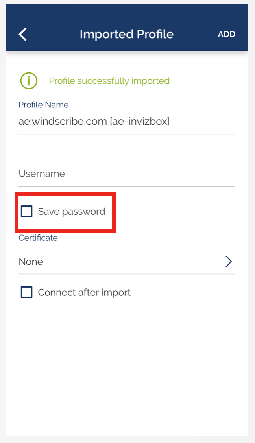This screenshot has width=255, height=443.
Task: Click the [ae-invizbox] part of profile name
Action: 140,121
